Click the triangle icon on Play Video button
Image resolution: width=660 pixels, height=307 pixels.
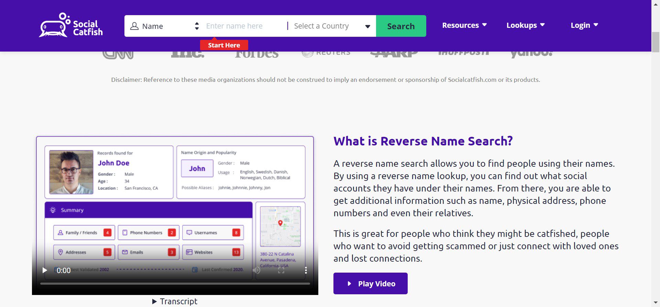click(349, 284)
